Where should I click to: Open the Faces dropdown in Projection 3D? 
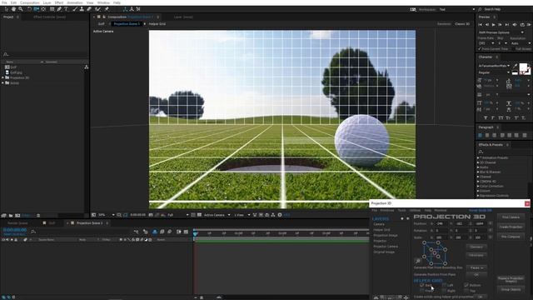pyautogui.click(x=476, y=268)
